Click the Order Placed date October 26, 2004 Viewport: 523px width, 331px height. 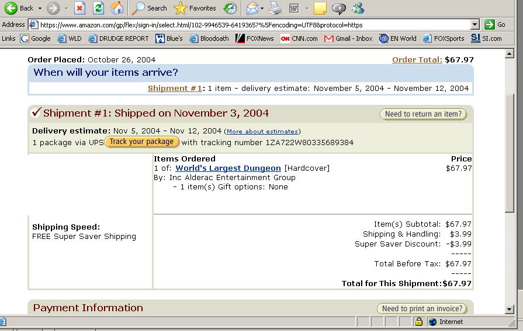[x=122, y=60]
